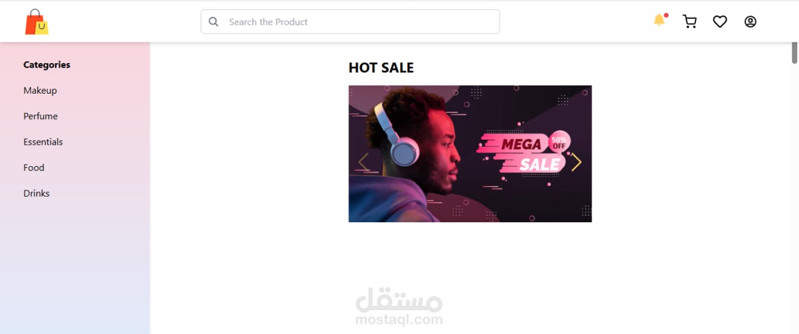Select the Perfume category
799x334 pixels.
click(41, 116)
